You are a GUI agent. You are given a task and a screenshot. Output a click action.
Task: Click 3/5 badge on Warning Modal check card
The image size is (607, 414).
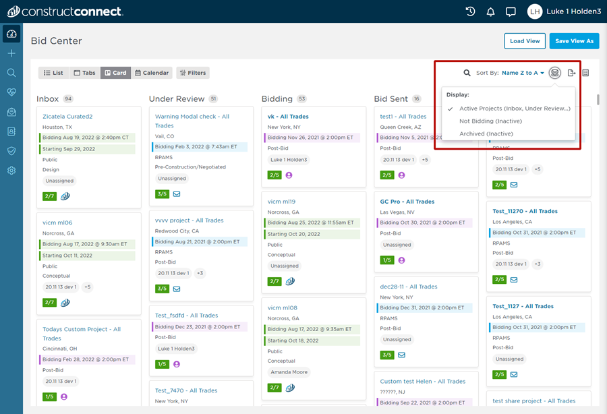(x=162, y=194)
